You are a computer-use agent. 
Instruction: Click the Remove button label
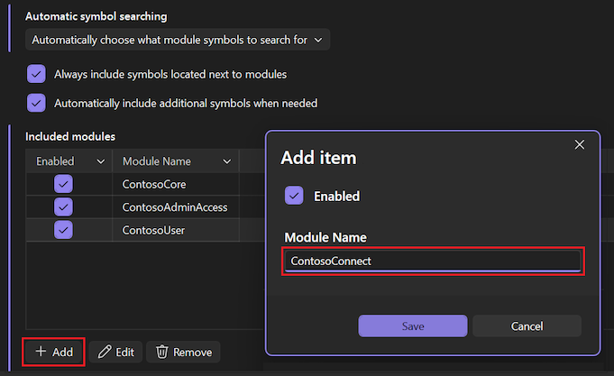[193, 352]
